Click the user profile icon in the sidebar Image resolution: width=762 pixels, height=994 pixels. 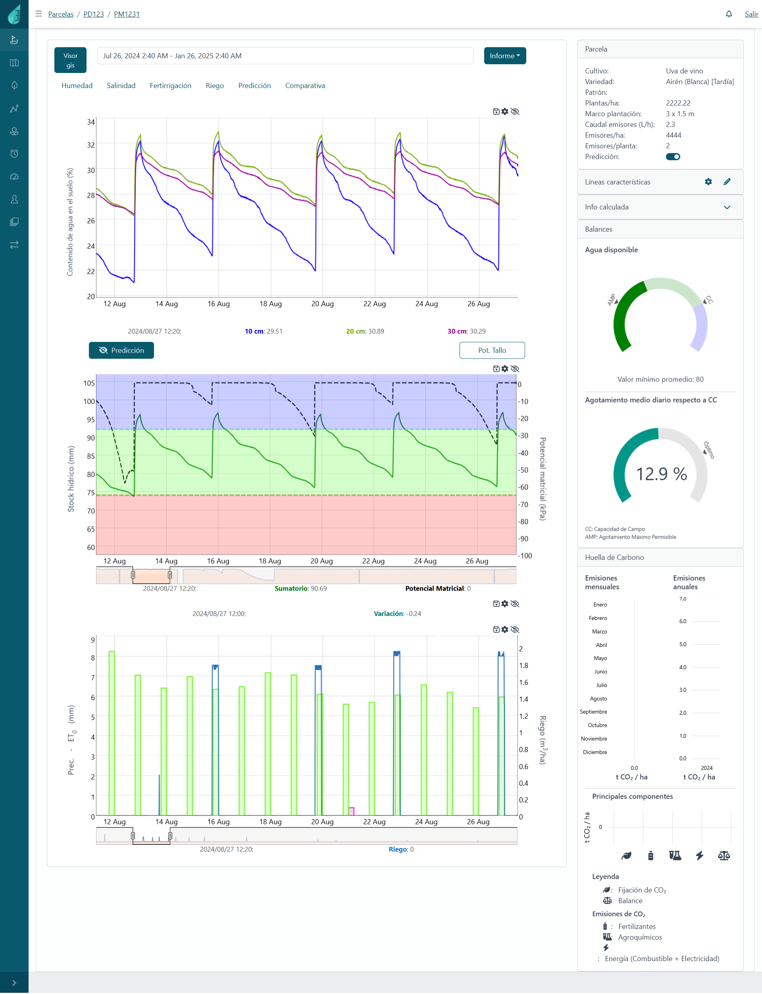tap(14, 200)
